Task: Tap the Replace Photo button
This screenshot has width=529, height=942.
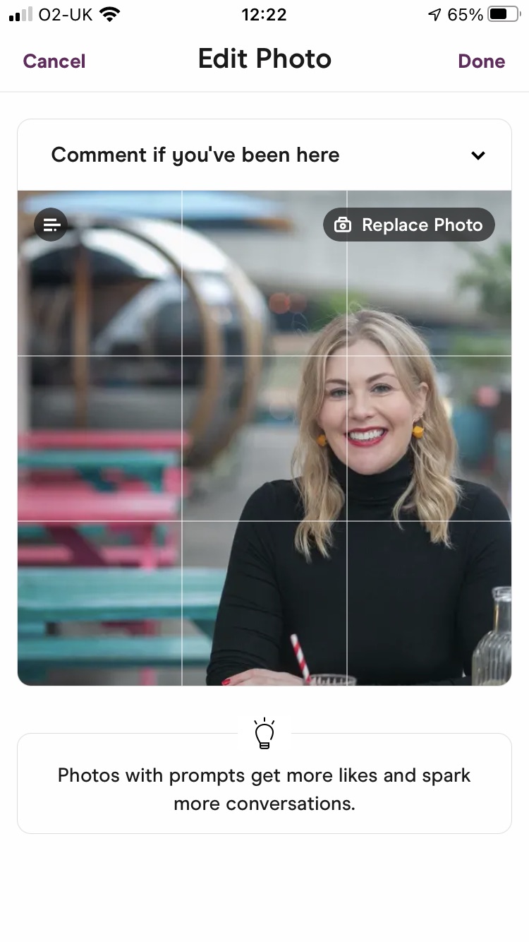Action: click(x=409, y=225)
